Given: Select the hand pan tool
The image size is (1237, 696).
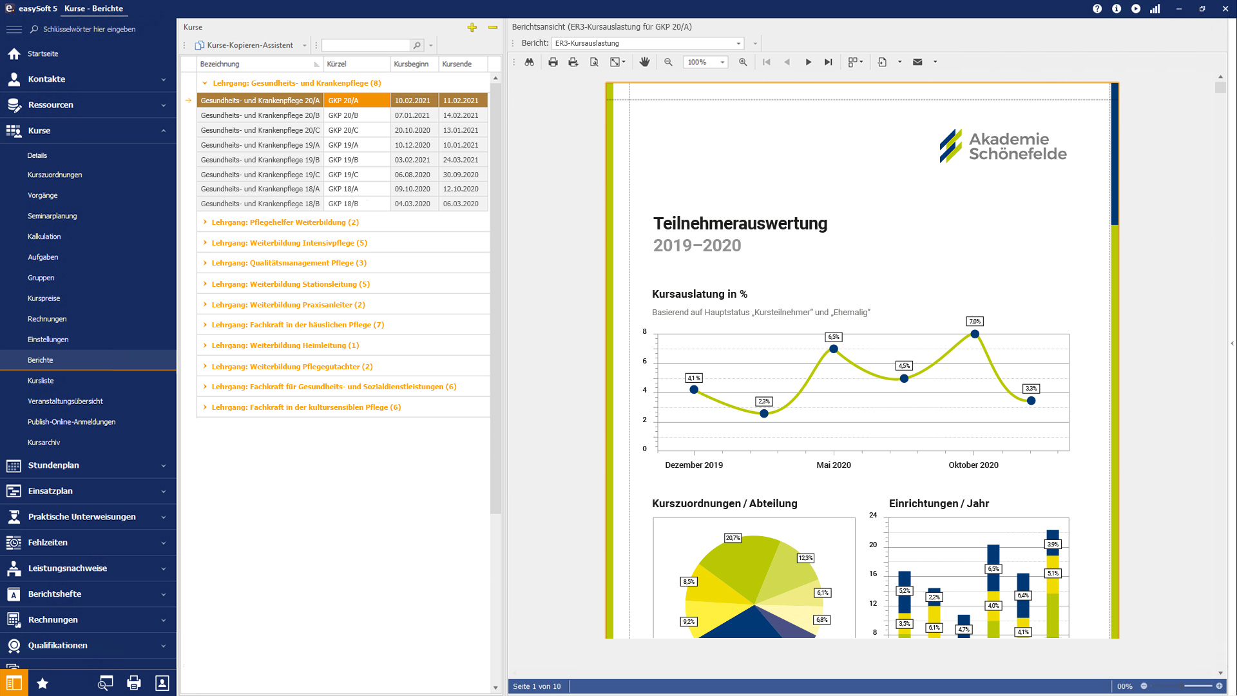Looking at the screenshot, I should (x=644, y=62).
